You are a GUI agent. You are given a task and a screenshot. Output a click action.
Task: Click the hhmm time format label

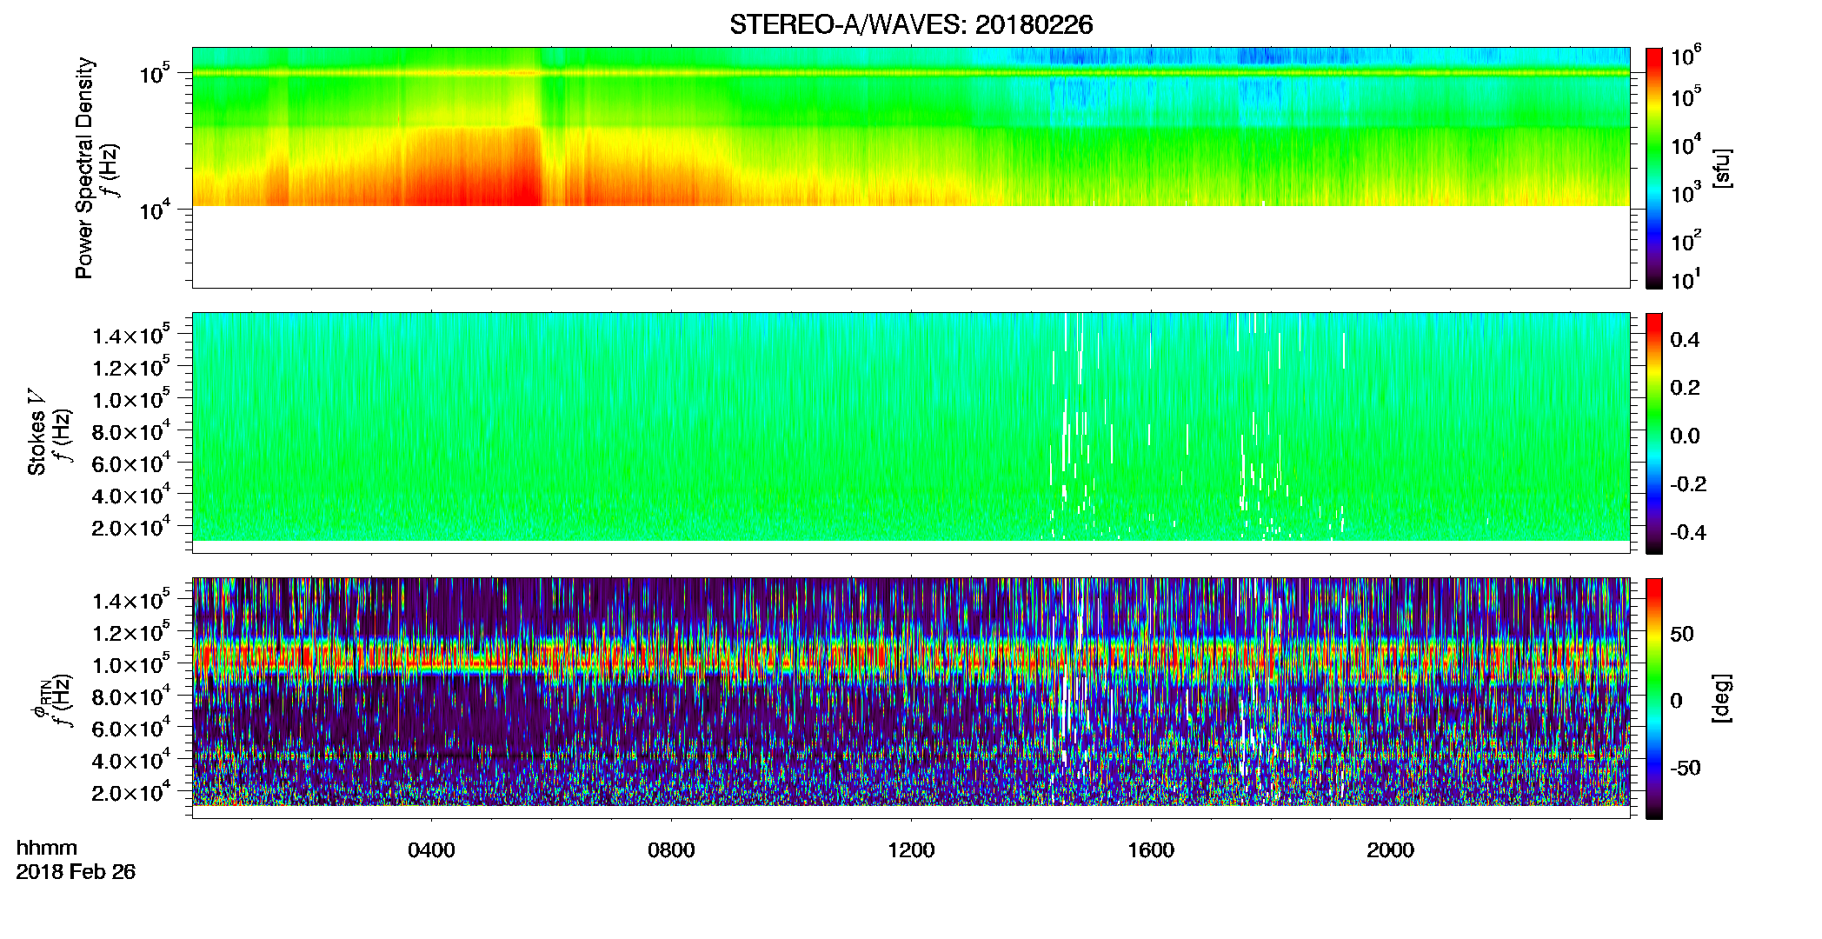47,848
